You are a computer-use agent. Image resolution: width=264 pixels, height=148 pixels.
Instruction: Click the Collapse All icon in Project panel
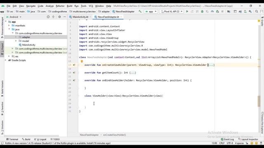click(53, 17)
